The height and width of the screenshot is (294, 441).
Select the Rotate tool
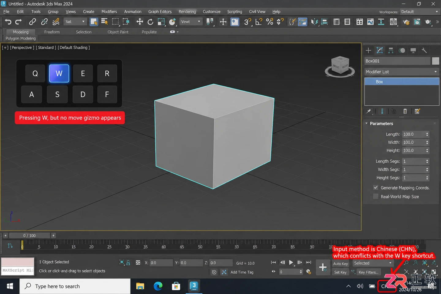coord(150,22)
